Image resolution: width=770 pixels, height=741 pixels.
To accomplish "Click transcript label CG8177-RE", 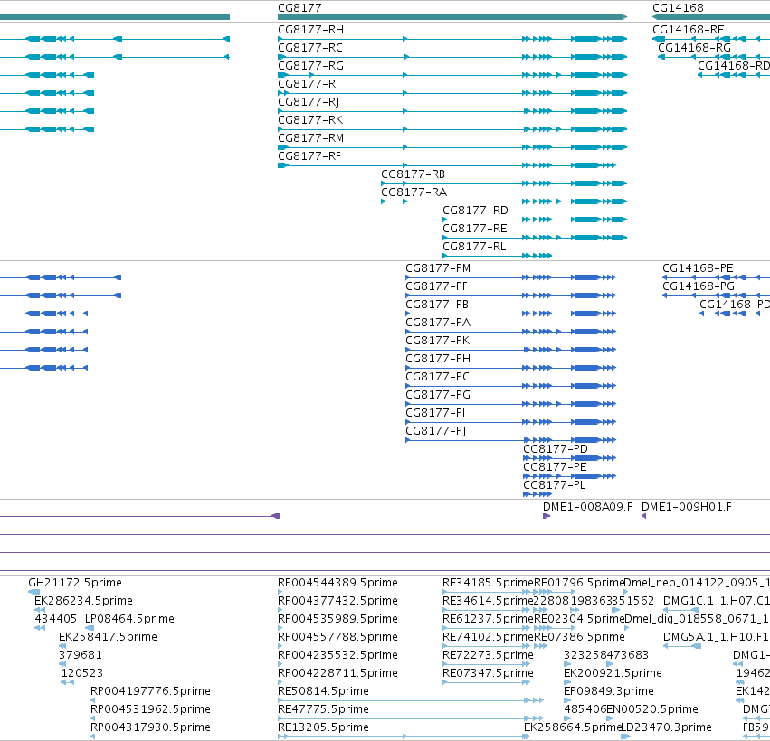I will 475,229.
